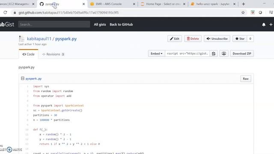Image resolution: width=274 pixels, height=154 pixels.
Task: Click the GitHub Gist logo
Action: tap(7, 24)
